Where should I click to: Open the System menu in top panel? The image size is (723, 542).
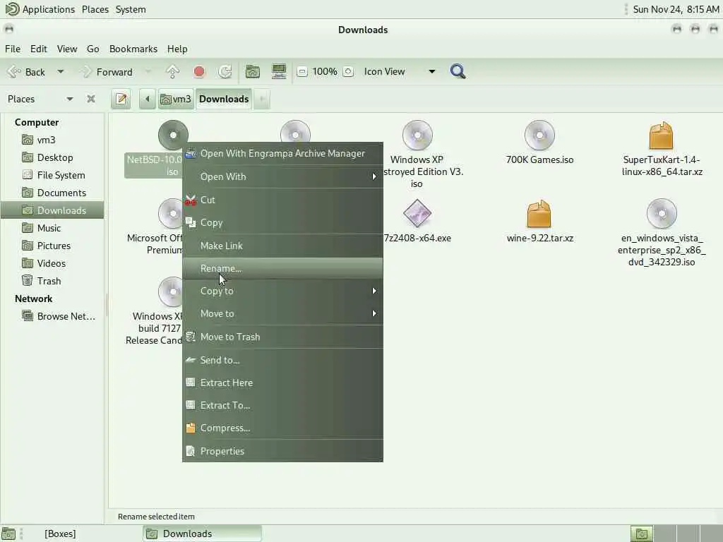pyautogui.click(x=131, y=9)
